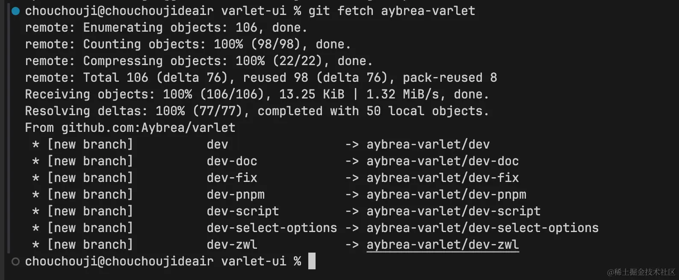Click the aybrea-varlet/dev-script remote branch text
Viewport: 679px width, 280px height.
pos(454,211)
